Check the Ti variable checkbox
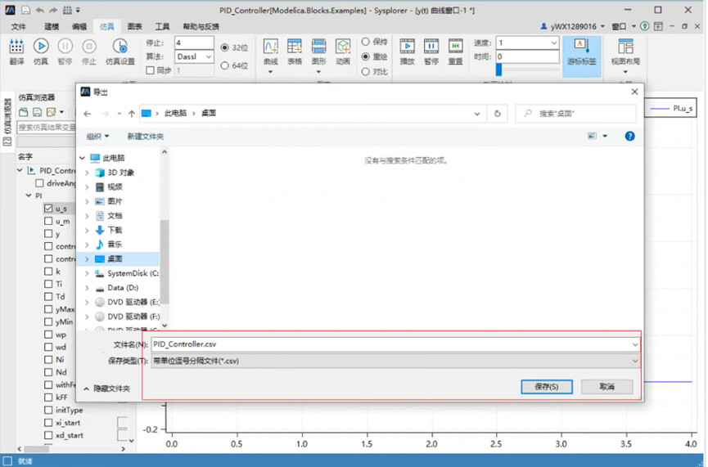 (x=48, y=284)
